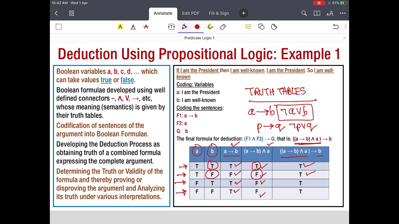Image resolution: width=399 pixels, height=224 pixels.
Task: Click the line 'b: I am well-known'
Action: (196, 100)
